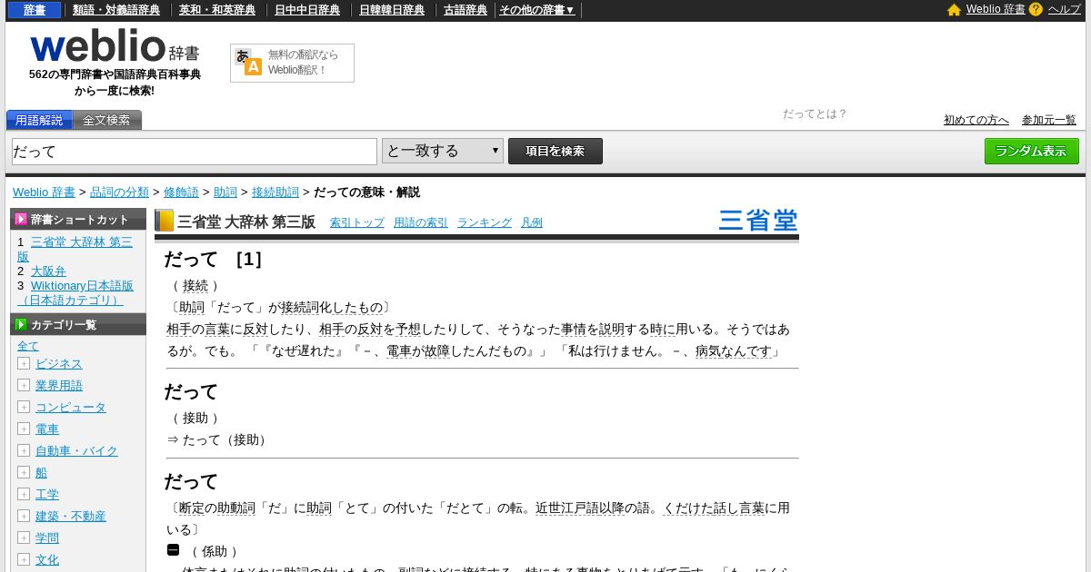This screenshot has height=572, width=1091.
Task: Click the green ランダム表示 button
Action: (x=1032, y=151)
